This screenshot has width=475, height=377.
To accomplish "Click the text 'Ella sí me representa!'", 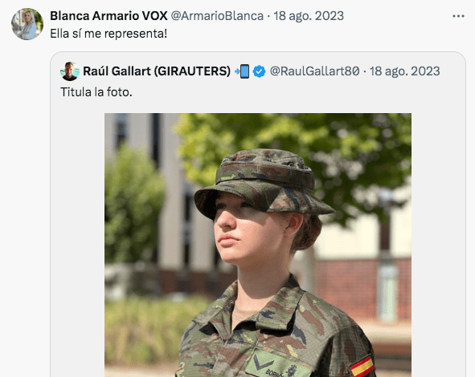I will point(109,34).
